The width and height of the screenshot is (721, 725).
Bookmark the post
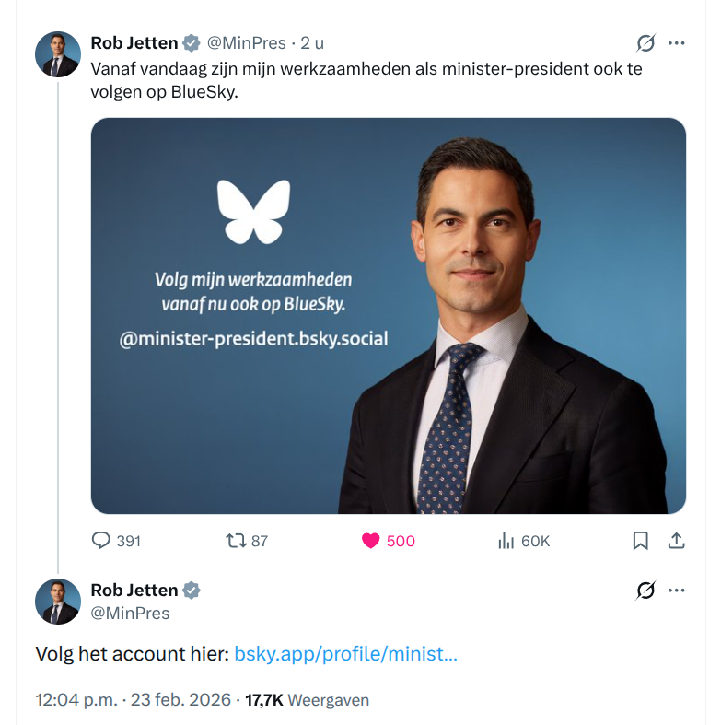(641, 541)
